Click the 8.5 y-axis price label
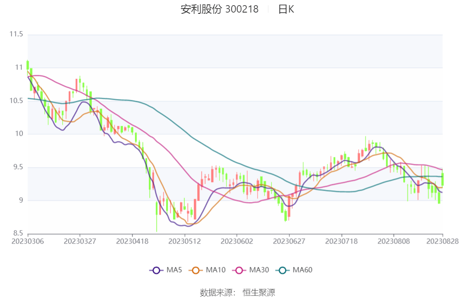This screenshot has width=475, height=298. [18, 234]
